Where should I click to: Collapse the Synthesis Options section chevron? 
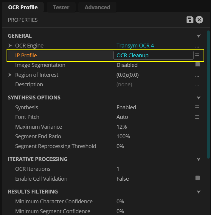tap(199, 98)
